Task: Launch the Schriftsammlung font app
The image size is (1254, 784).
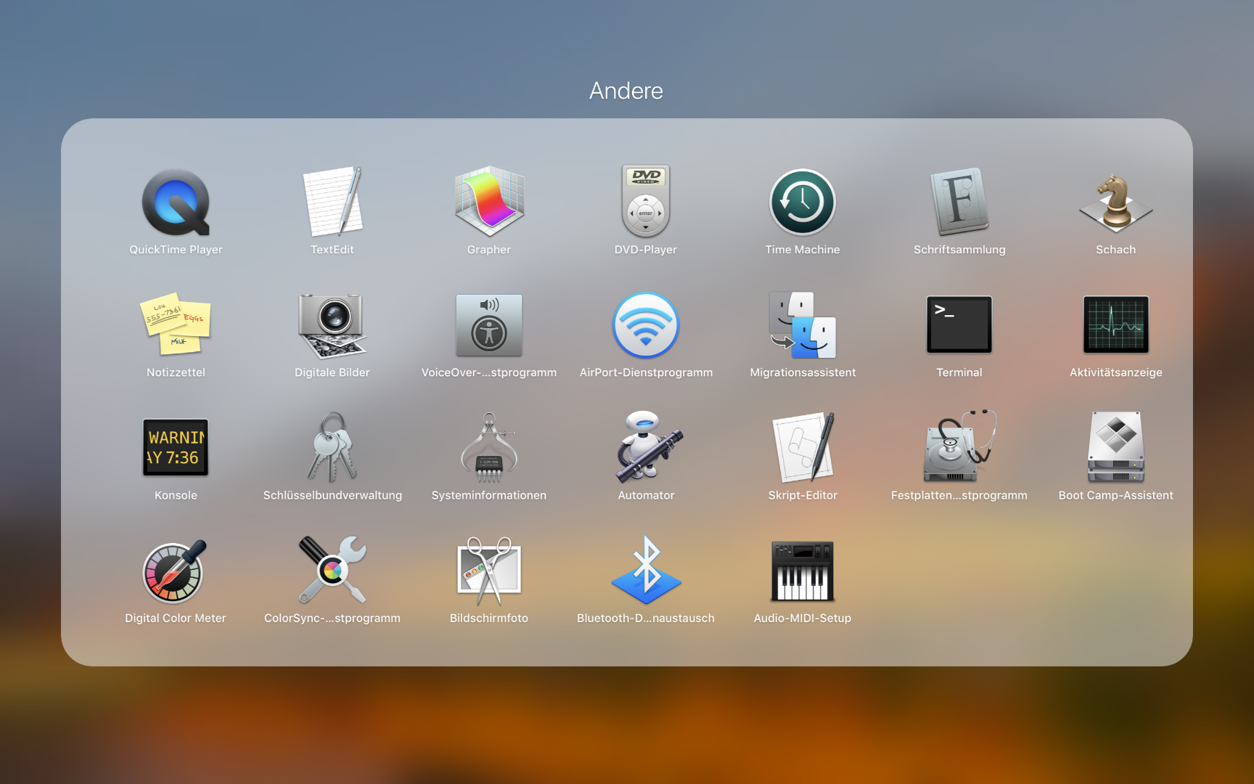Action: [959, 202]
